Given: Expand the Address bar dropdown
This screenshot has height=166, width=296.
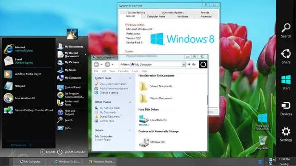Looking at the screenshot, I should (184, 65).
